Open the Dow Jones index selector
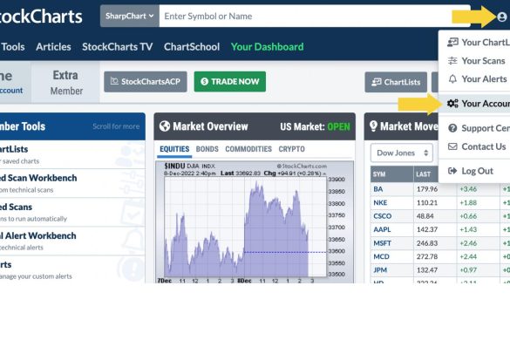 coord(402,153)
